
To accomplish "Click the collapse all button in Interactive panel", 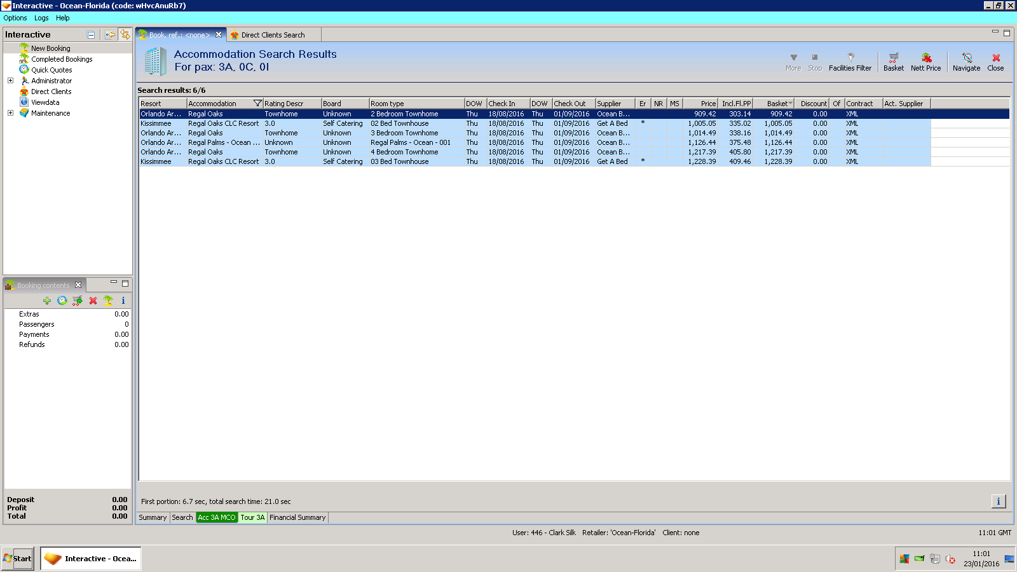I will [x=91, y=35].
